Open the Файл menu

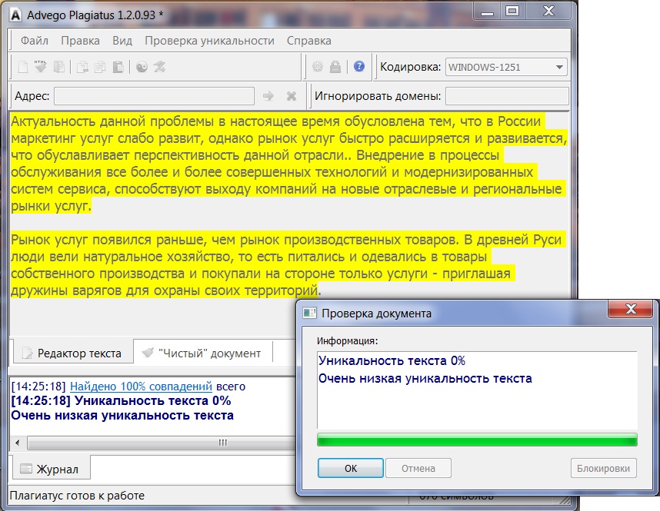tap(35, 41)
